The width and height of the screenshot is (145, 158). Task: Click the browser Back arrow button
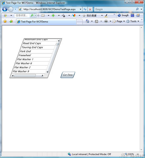point(5,9)
